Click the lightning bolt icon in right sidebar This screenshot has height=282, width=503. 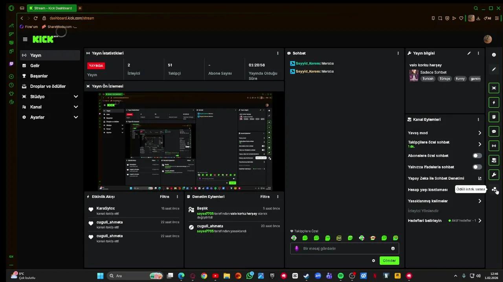[x=494, y=103]
